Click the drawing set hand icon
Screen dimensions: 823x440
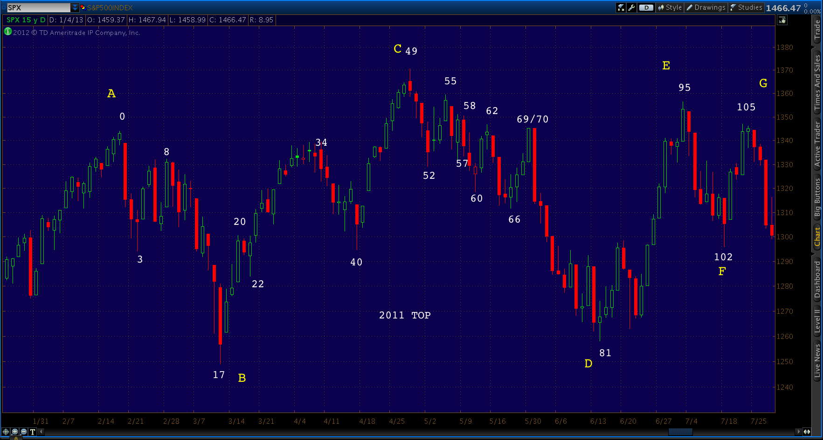coord(782,20)
